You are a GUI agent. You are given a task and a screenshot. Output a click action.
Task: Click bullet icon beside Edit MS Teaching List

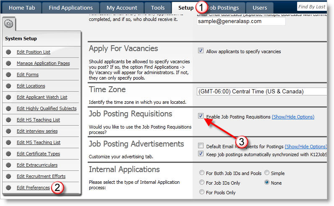[8, 142]
